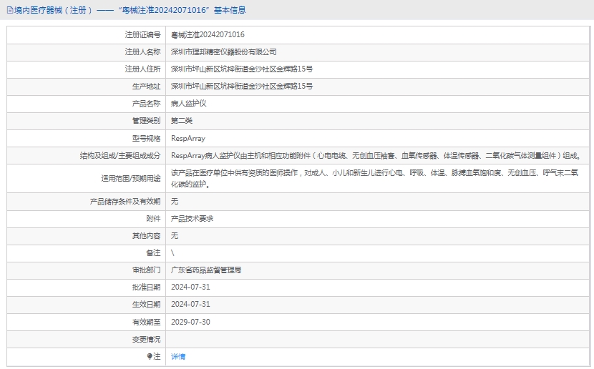This screenshot has width=594, height=369.
Task: Select approval department 广东省药品监督管理局
Action: pyautogui.click(x=206, y=270)
